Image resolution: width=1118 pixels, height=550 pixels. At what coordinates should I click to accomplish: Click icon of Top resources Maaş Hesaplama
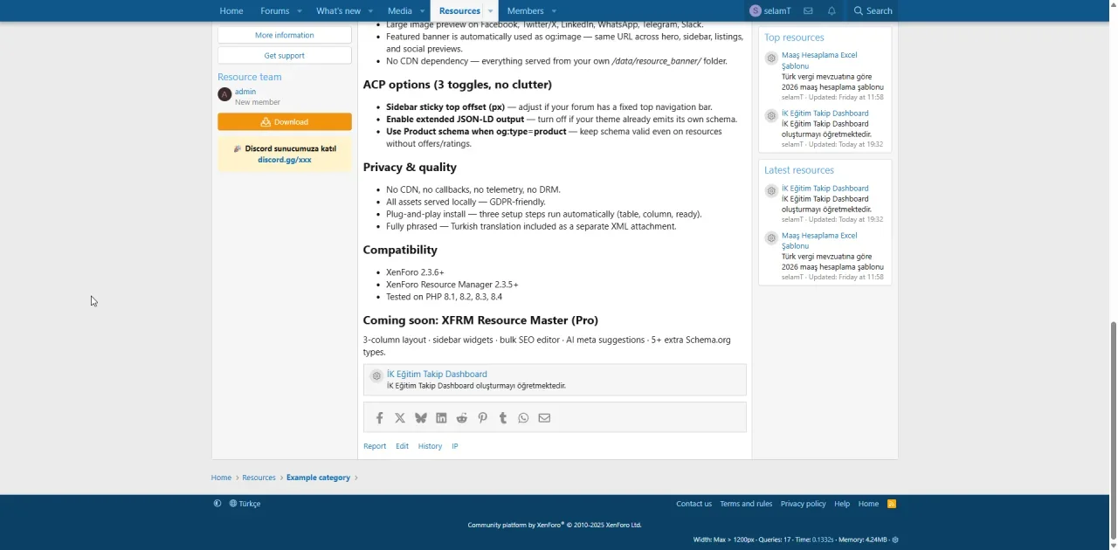[x=771, y=58]
